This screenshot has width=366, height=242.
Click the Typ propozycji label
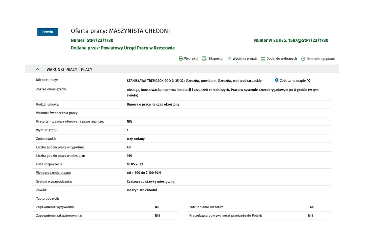coord(48,199)
